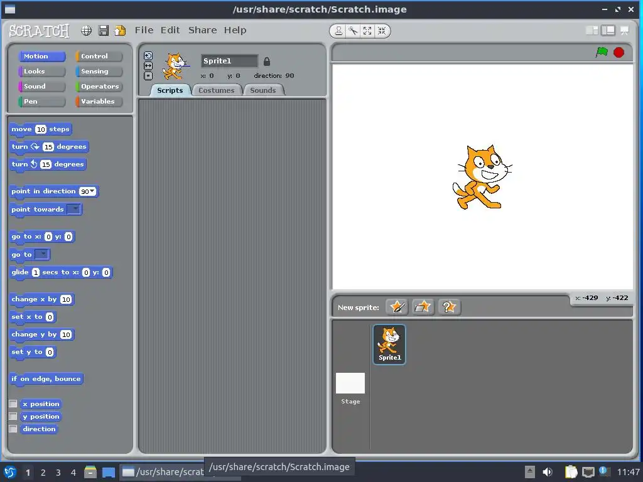Screen dimensions: 643x482
Task: Get a surprise sprite
Action: 449,306
